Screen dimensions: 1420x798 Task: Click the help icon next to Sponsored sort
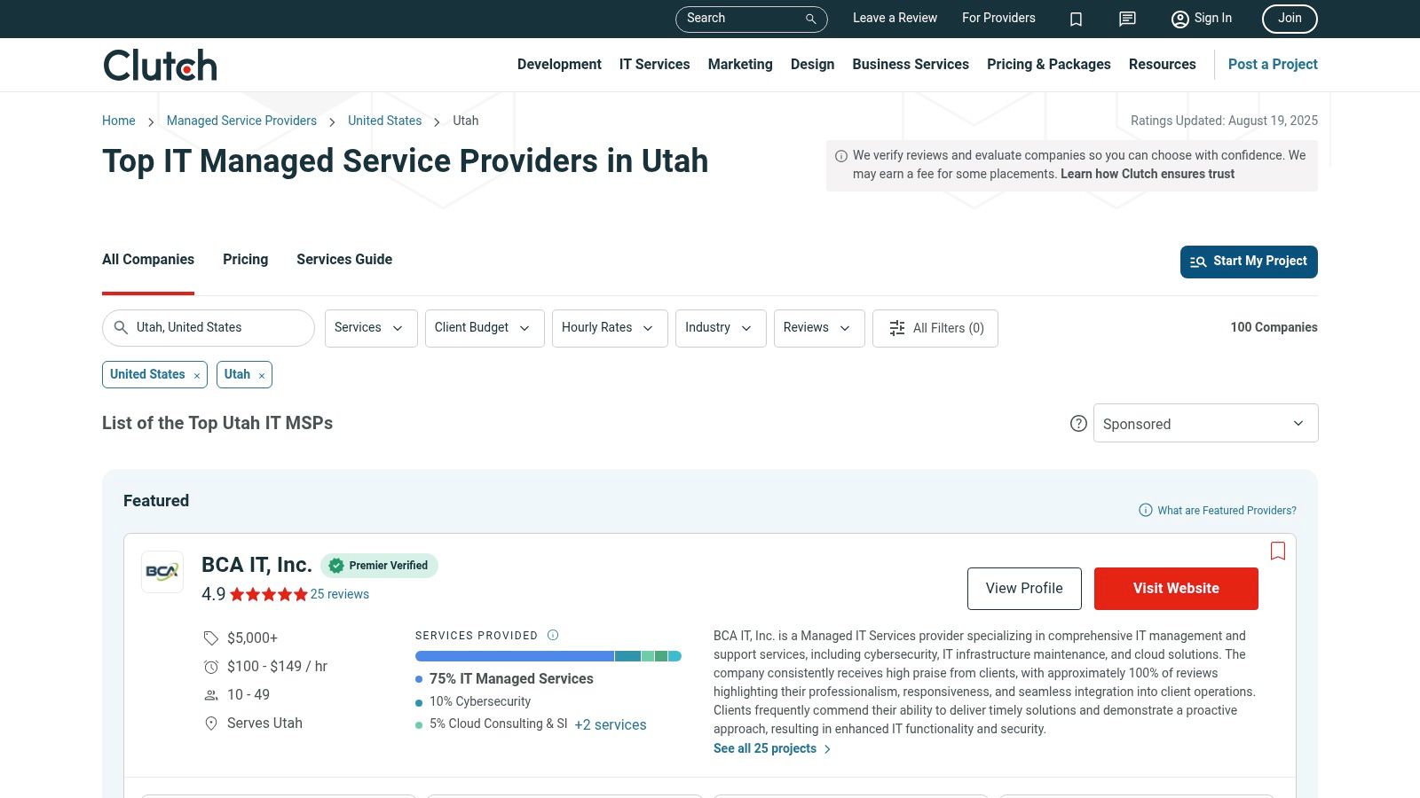[1078, 424]
